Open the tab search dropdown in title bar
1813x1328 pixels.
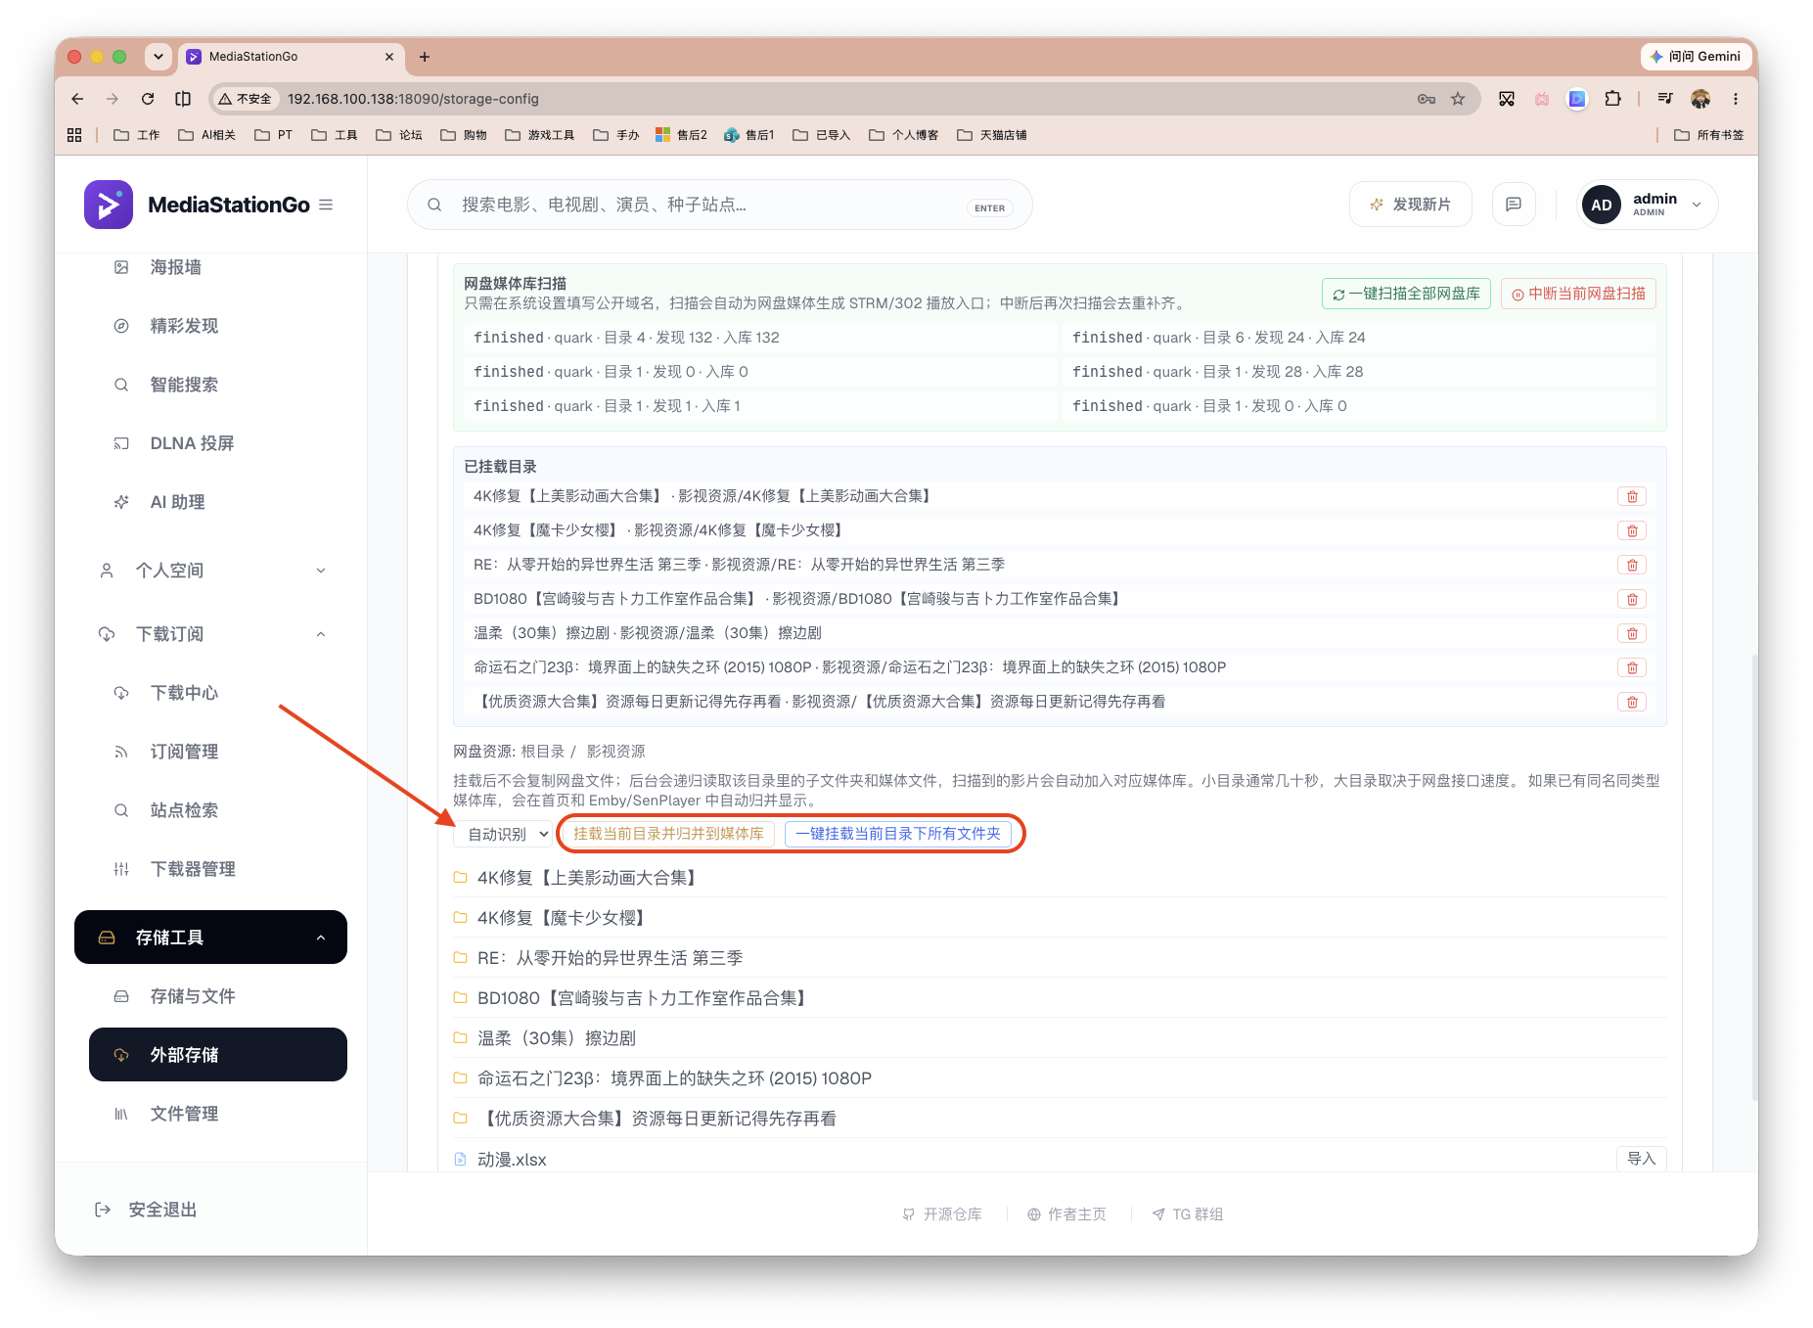(159, 57)
